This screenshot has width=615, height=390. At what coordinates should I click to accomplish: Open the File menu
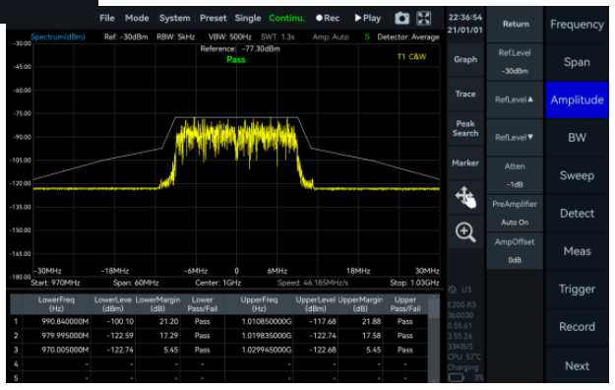click(x=106, y=18)
